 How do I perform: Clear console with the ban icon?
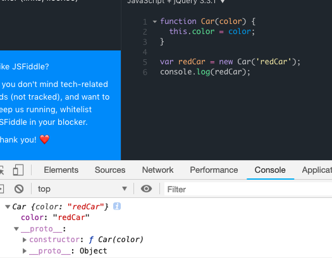coord(19,189)
